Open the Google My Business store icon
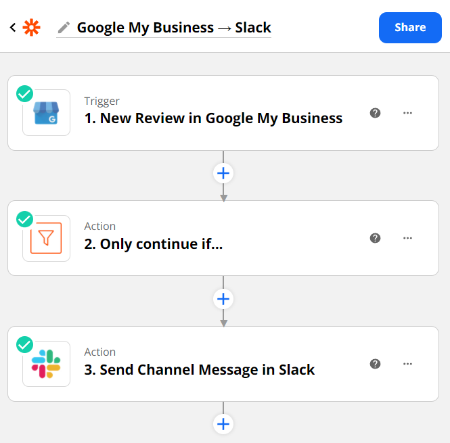450x443 pixels. (x=46, y=113)
